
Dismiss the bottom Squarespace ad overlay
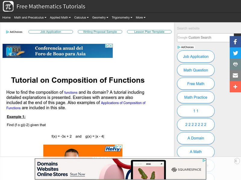point(236,161)
